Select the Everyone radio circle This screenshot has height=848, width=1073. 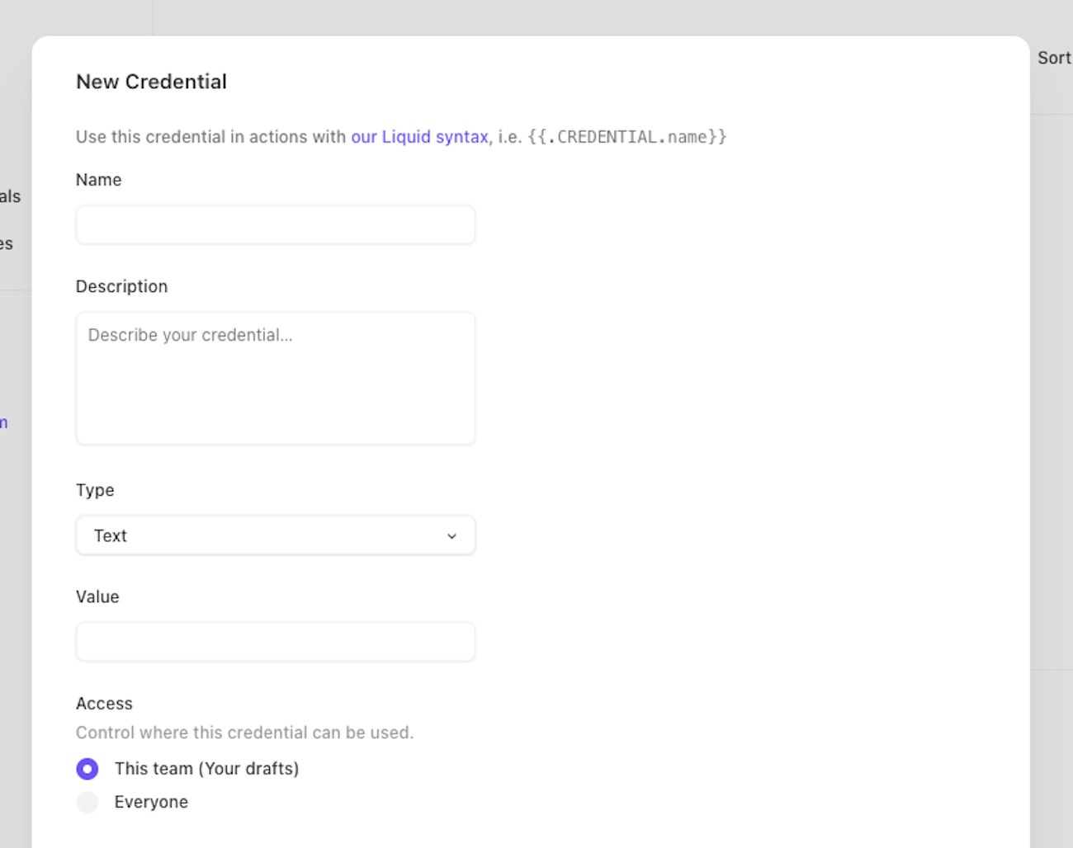click(87, 802)
